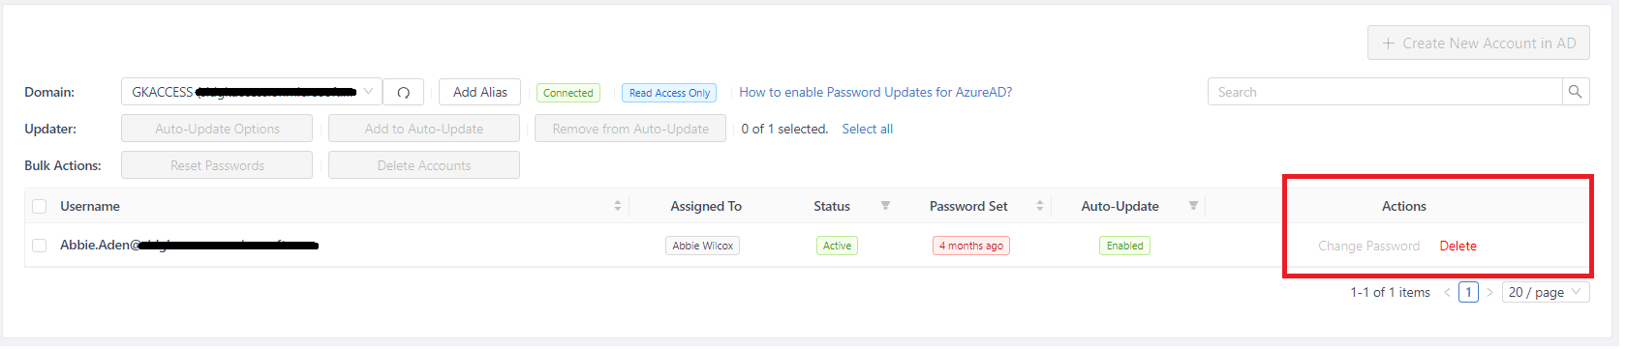Click Create New Account in AD
Image resolution: width=1626 pixels, height=349 pixels.
pos(1478,44)
